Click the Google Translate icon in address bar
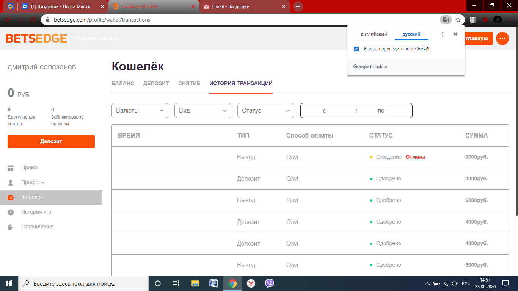This screenshot has height=291, width=518. pos(446,20)
